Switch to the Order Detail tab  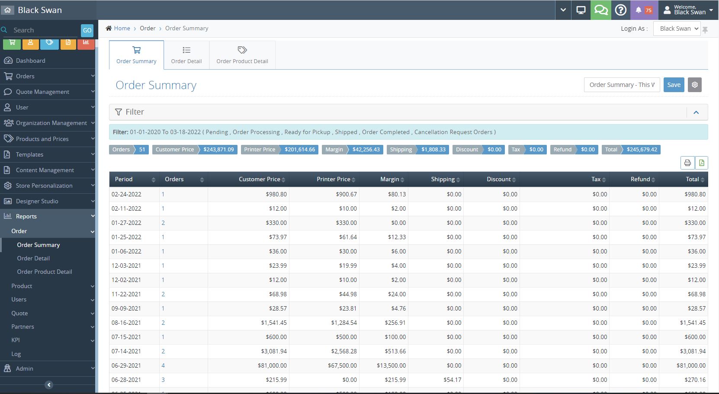pos(186,55)
